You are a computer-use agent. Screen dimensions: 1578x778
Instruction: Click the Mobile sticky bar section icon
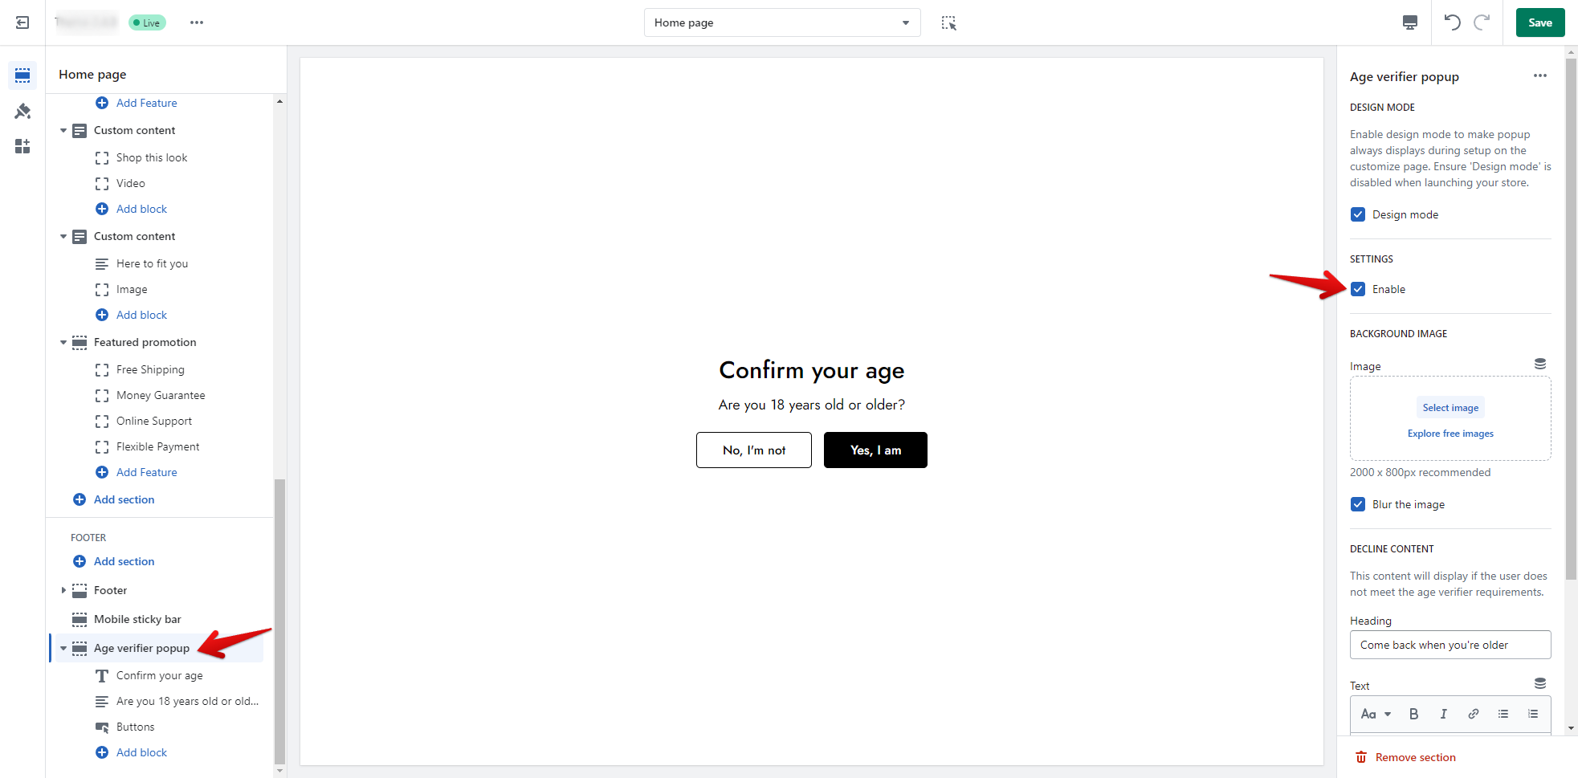[80, 619]
